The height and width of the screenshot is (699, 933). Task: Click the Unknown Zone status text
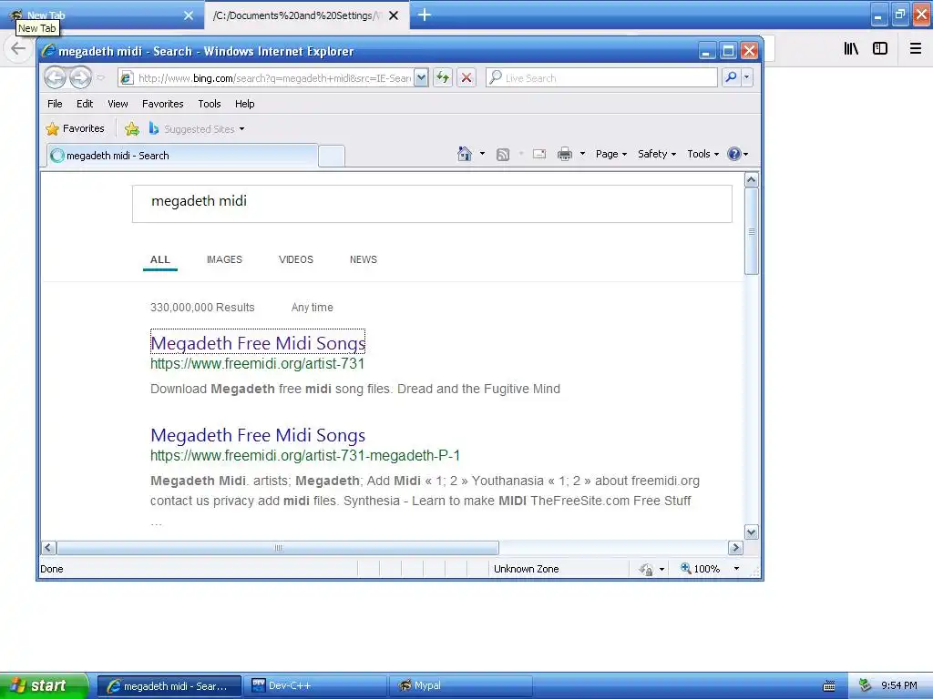point(526,569)
